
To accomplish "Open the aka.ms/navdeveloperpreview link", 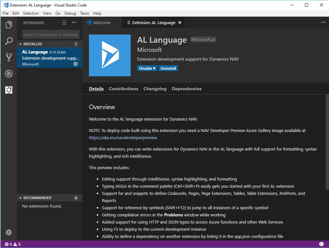I will [123, 138].
